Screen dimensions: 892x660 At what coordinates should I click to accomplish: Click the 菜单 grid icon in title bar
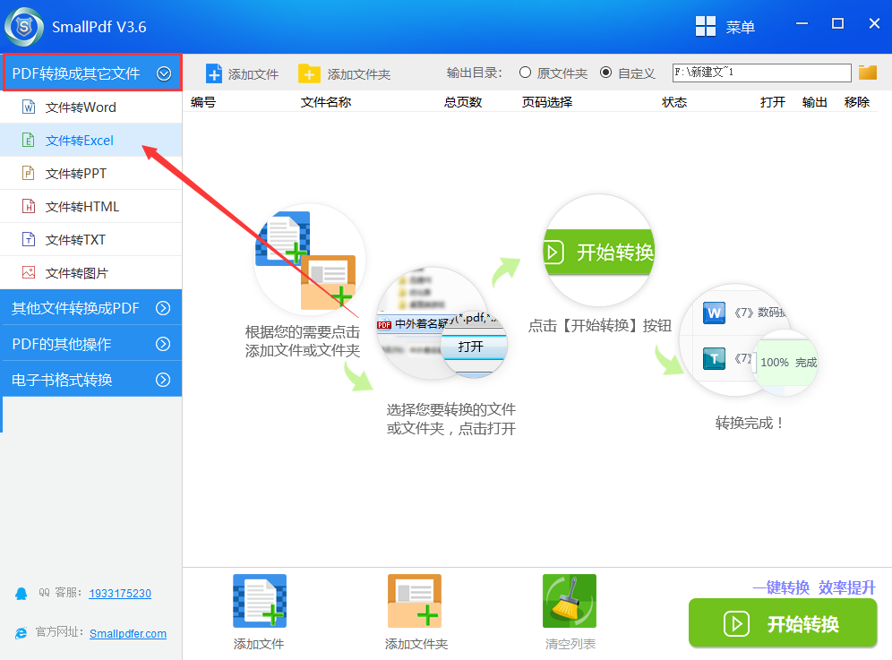[x=706, y=27]
